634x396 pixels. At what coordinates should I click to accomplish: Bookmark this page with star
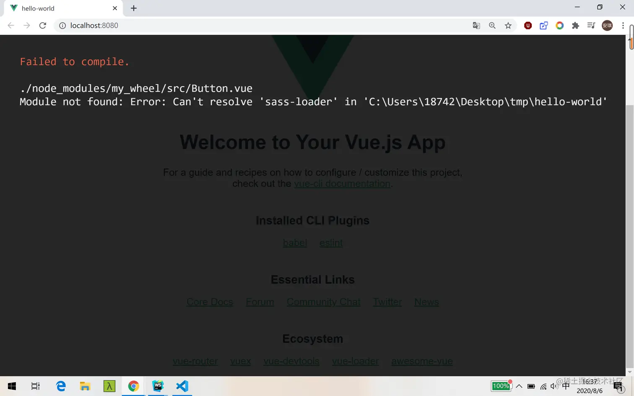(508, 26)
